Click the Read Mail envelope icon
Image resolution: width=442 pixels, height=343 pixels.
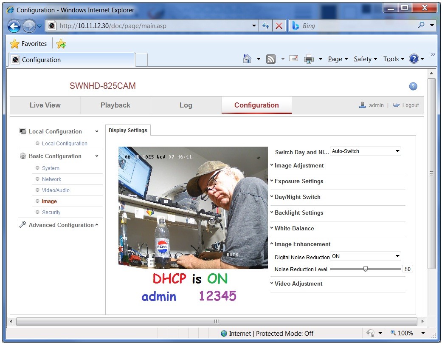[x=293, y=58]
